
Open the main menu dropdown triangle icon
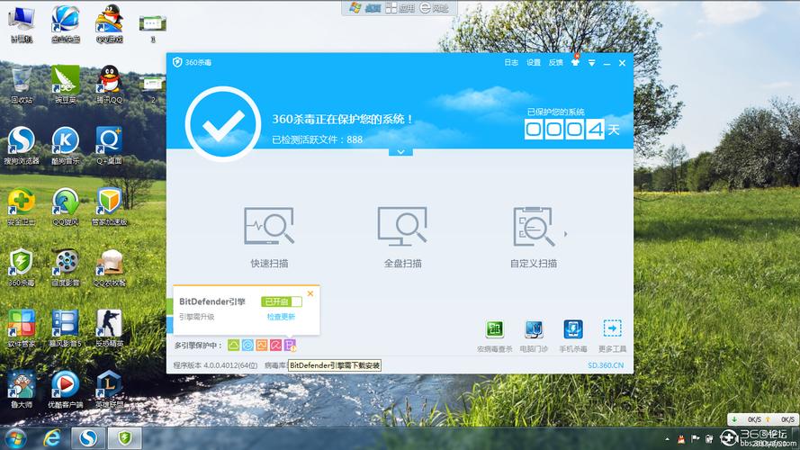pos(591,63)
